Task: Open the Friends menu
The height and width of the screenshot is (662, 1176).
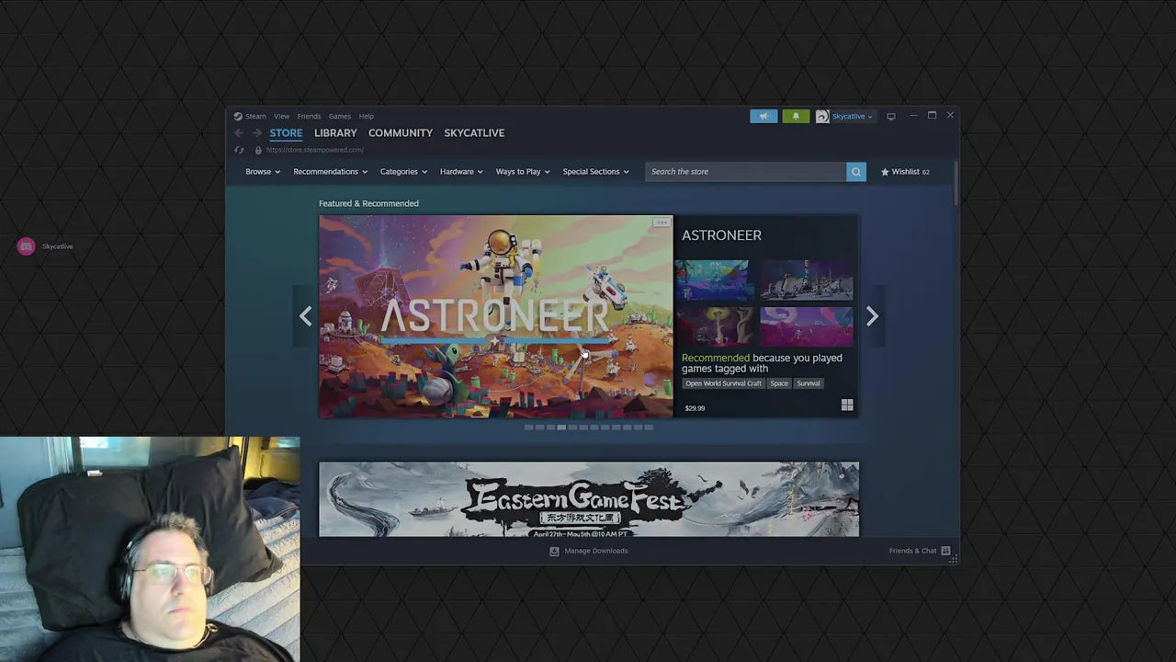Action: coord(309,117)
